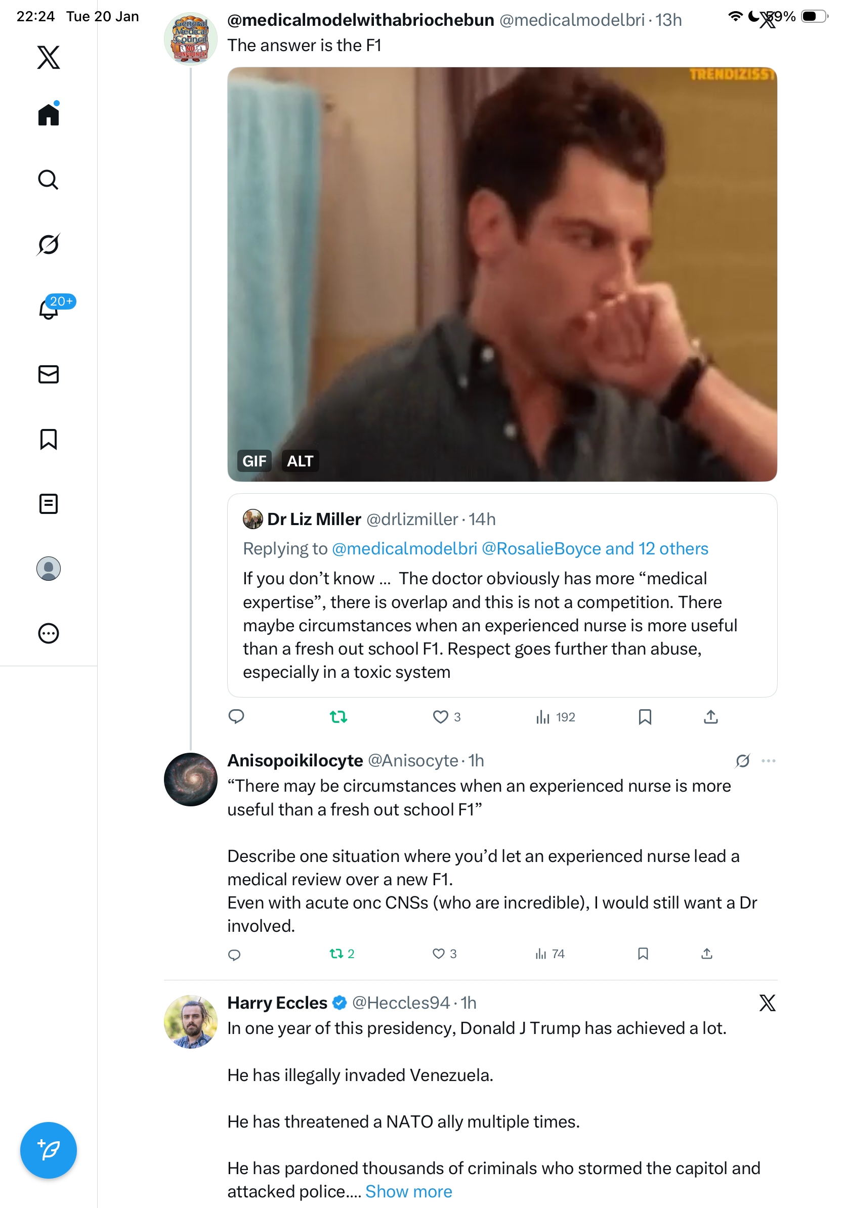This screenshot has height=1208, width=844.
Task: Bookmark the medicalmodelbri F1 post
Action: [645, 717]
